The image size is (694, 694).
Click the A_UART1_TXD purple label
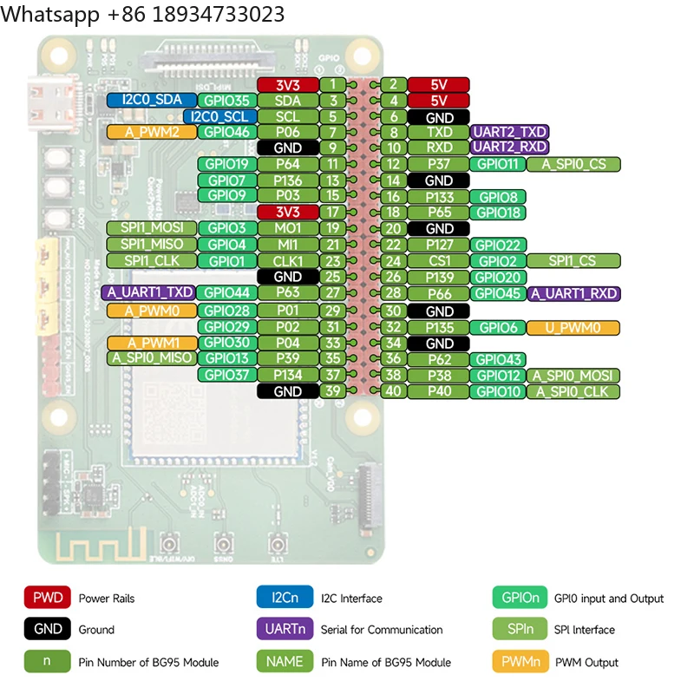[148, 292]
